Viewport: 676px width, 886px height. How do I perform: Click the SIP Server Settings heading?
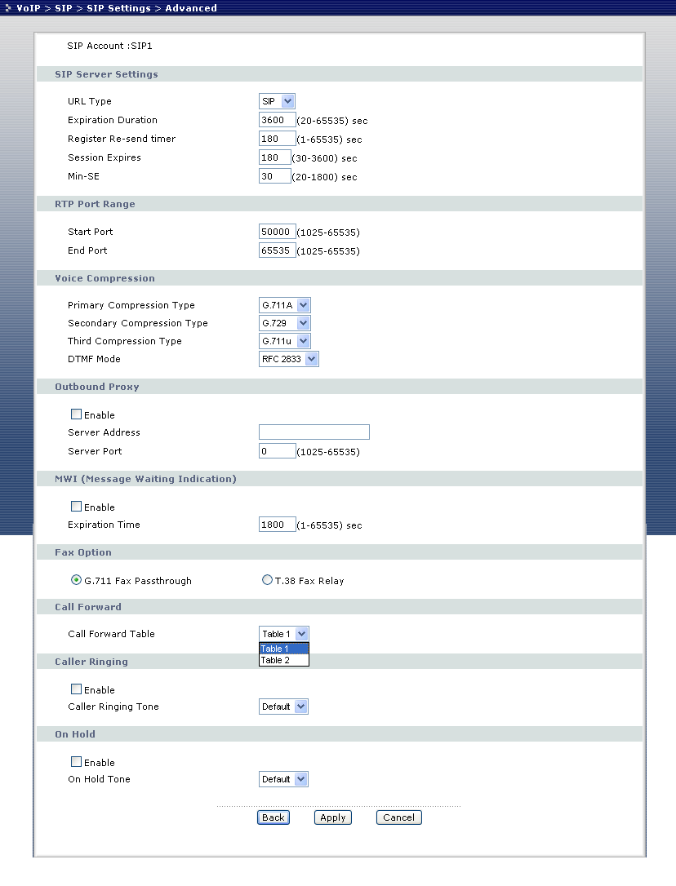(x=106, y=74)
